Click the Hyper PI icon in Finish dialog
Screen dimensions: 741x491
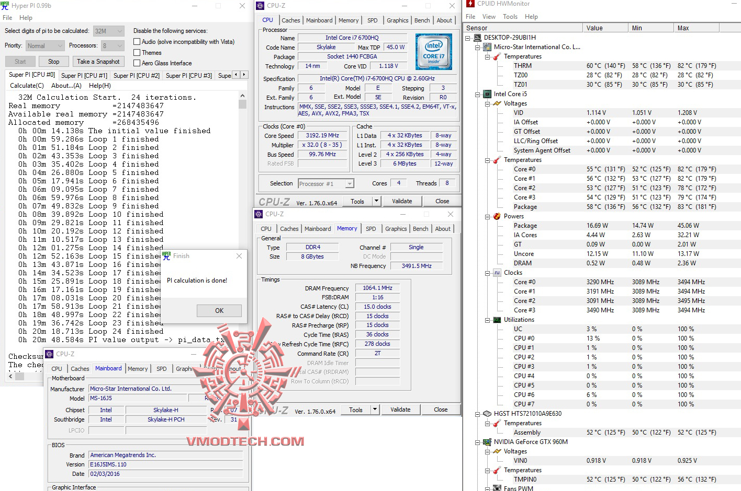coord(166,256)
